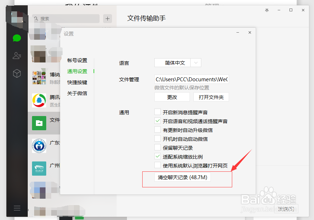Enable 开启新消息提醒声音 checkbox
Screen dimensions: 314x220
click(158, 112)
